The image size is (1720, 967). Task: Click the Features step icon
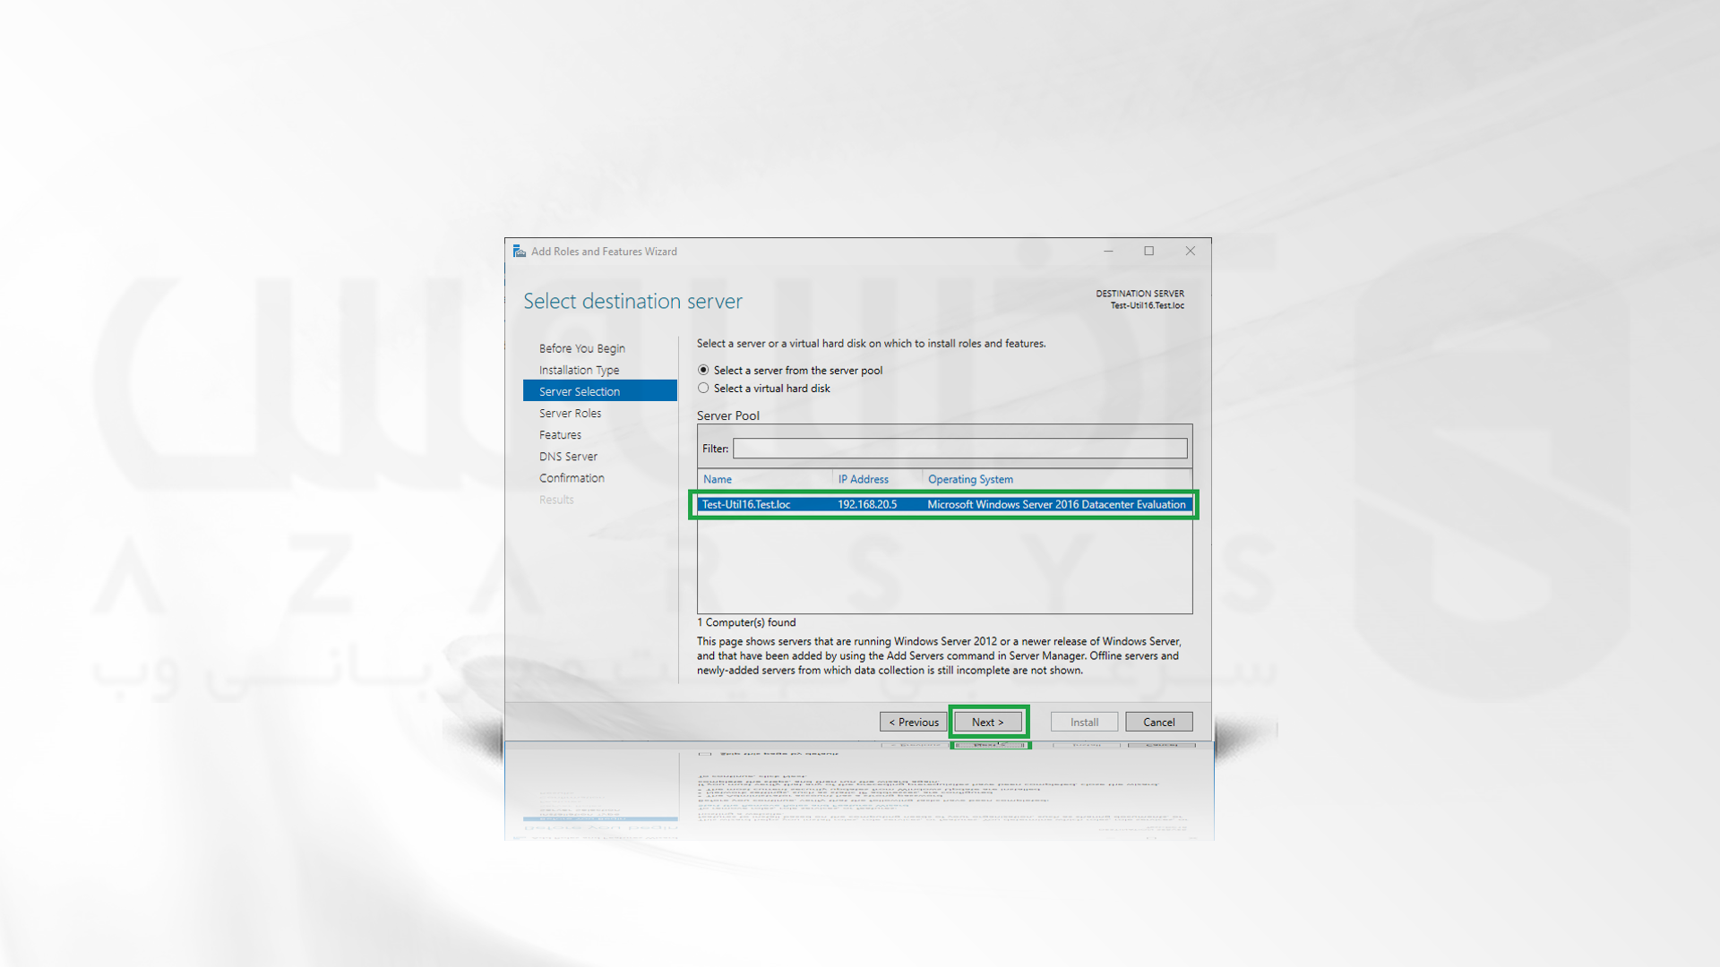pos(560,433)
